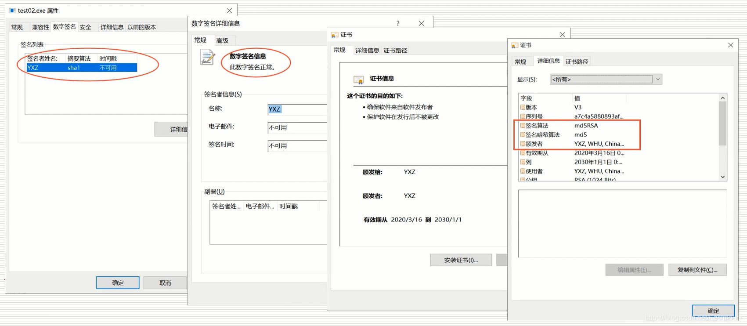Close the front 证书 window
This screenshot has width=747, height=326.
tap(730, 45)
